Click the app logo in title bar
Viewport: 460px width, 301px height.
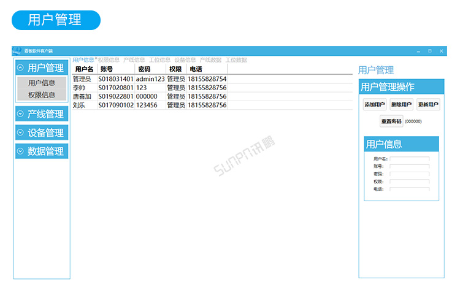click(x=17, y=51)
